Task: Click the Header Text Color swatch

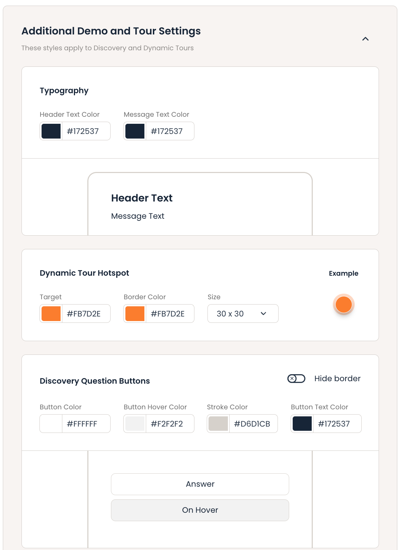Action: 51,131
